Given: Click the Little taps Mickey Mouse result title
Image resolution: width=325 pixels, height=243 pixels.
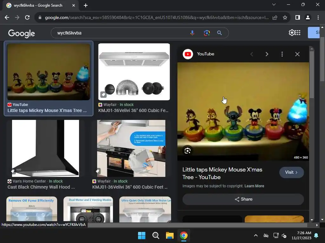Looking at the screenshot, I should tap(47, 110).
